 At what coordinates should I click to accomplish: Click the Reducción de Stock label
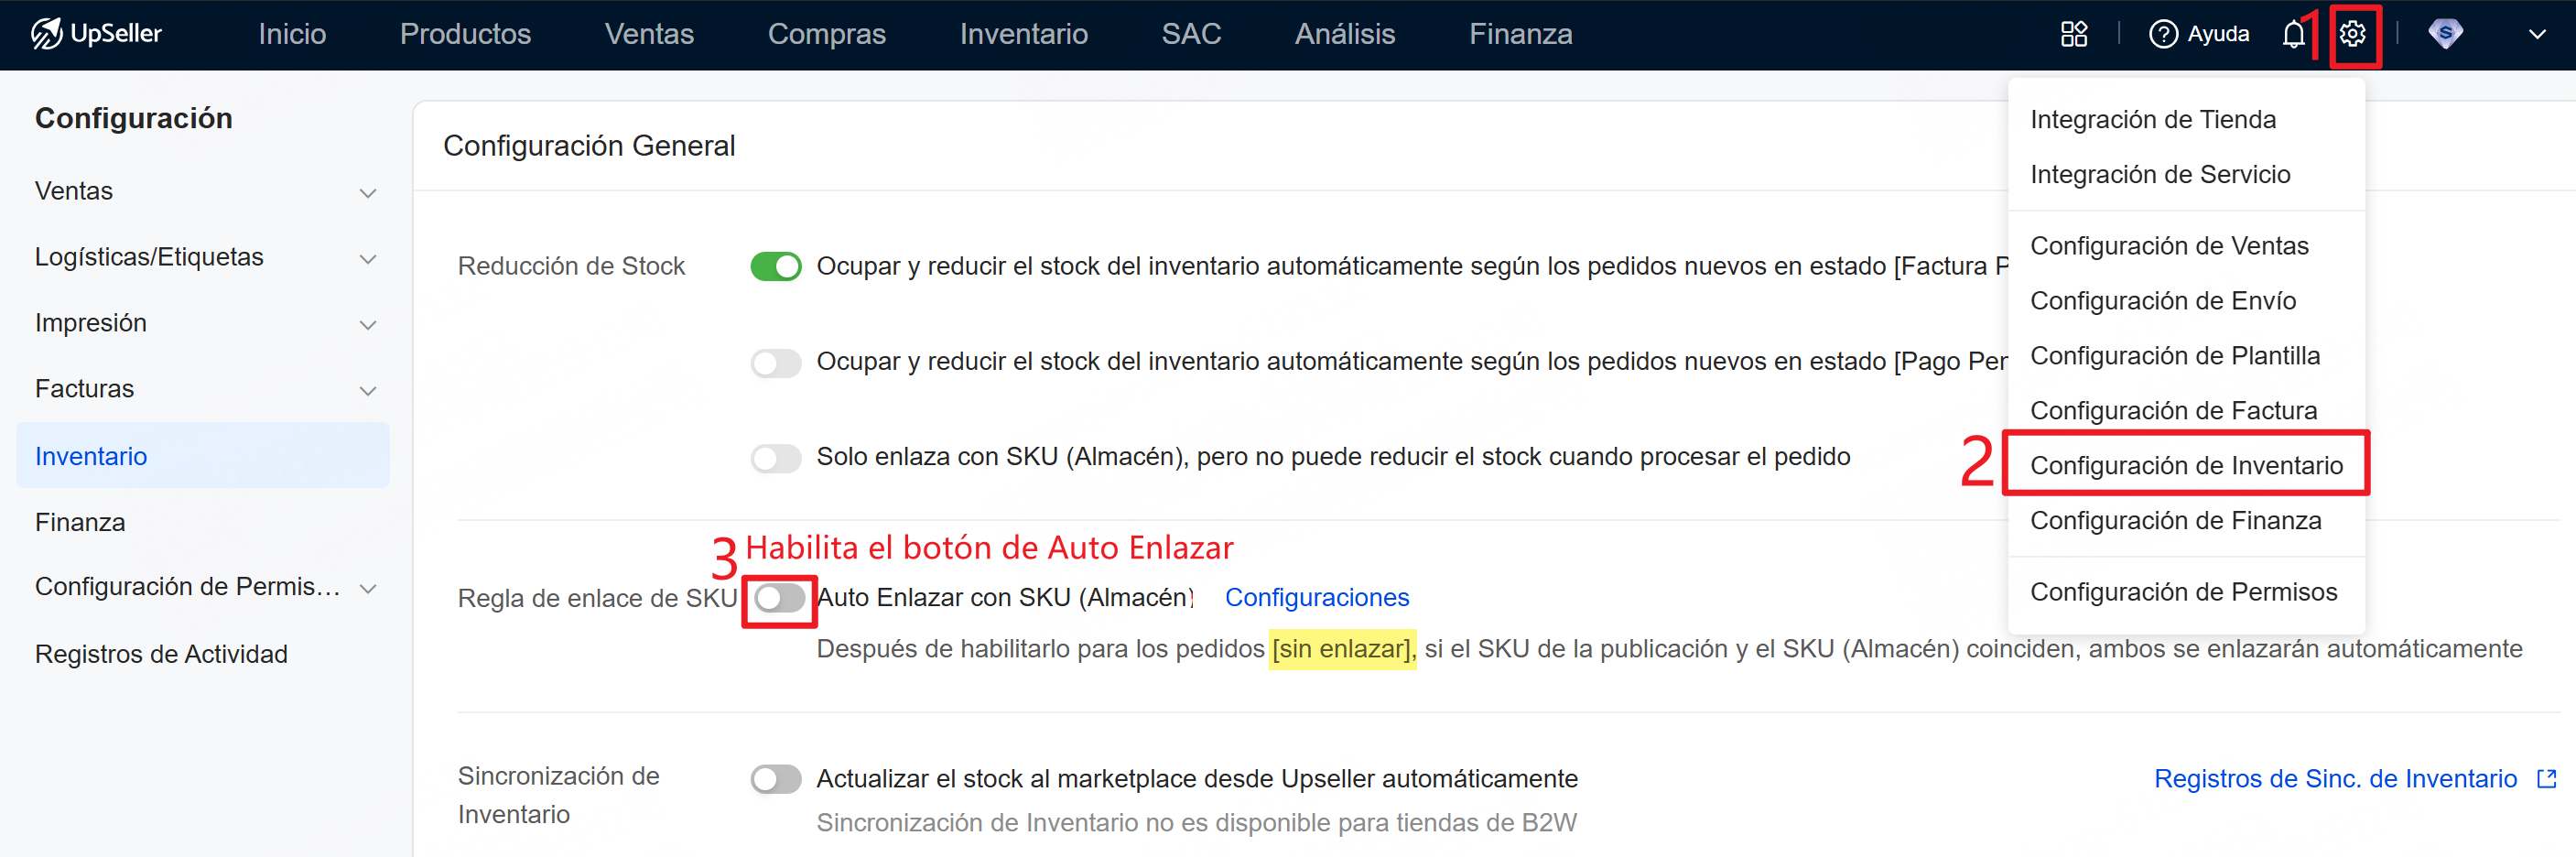571,266
